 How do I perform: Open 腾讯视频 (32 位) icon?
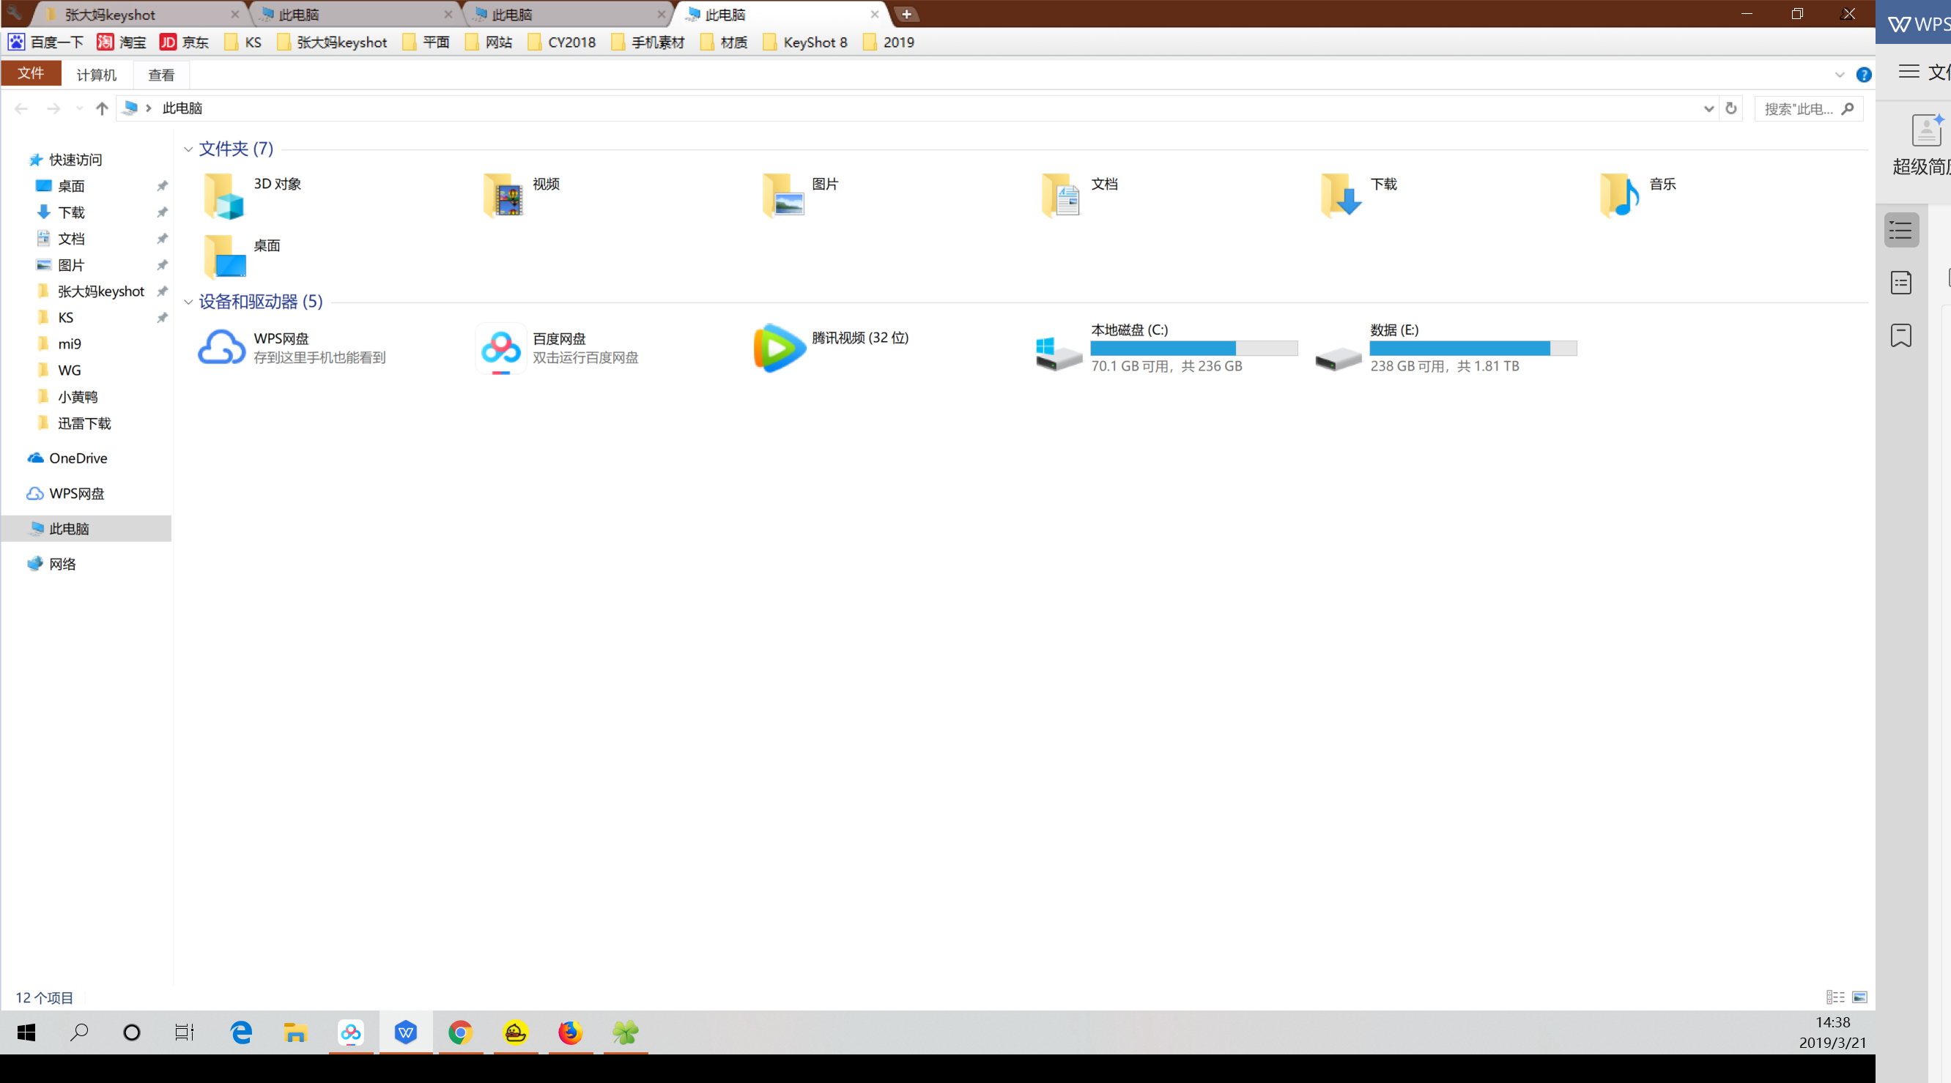(x=780, y=348)
